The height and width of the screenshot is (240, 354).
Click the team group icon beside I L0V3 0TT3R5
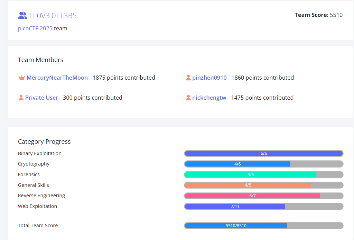tap(22, 16)
